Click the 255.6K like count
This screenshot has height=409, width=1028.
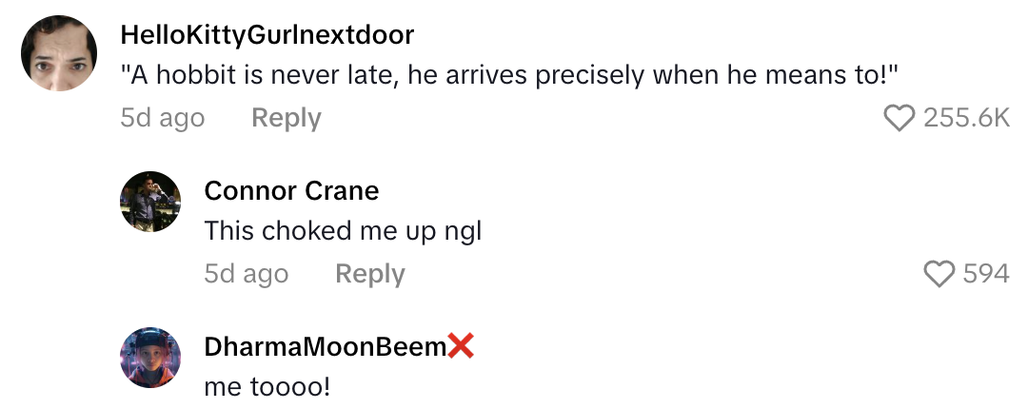(966, 118)
